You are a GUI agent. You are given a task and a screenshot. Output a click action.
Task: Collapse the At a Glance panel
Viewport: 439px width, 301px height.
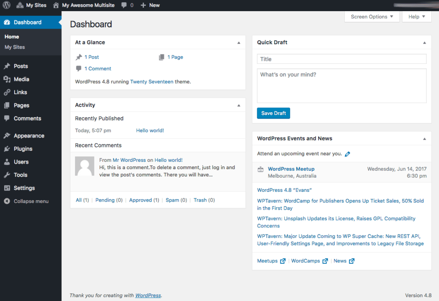pos(238,42)
